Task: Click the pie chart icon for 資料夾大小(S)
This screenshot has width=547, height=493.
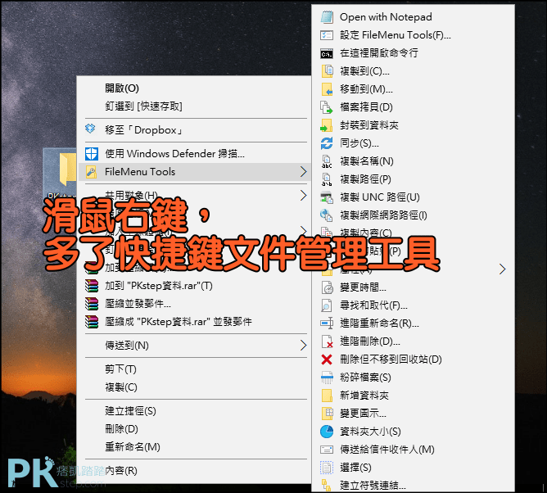Action: [327, 432]
